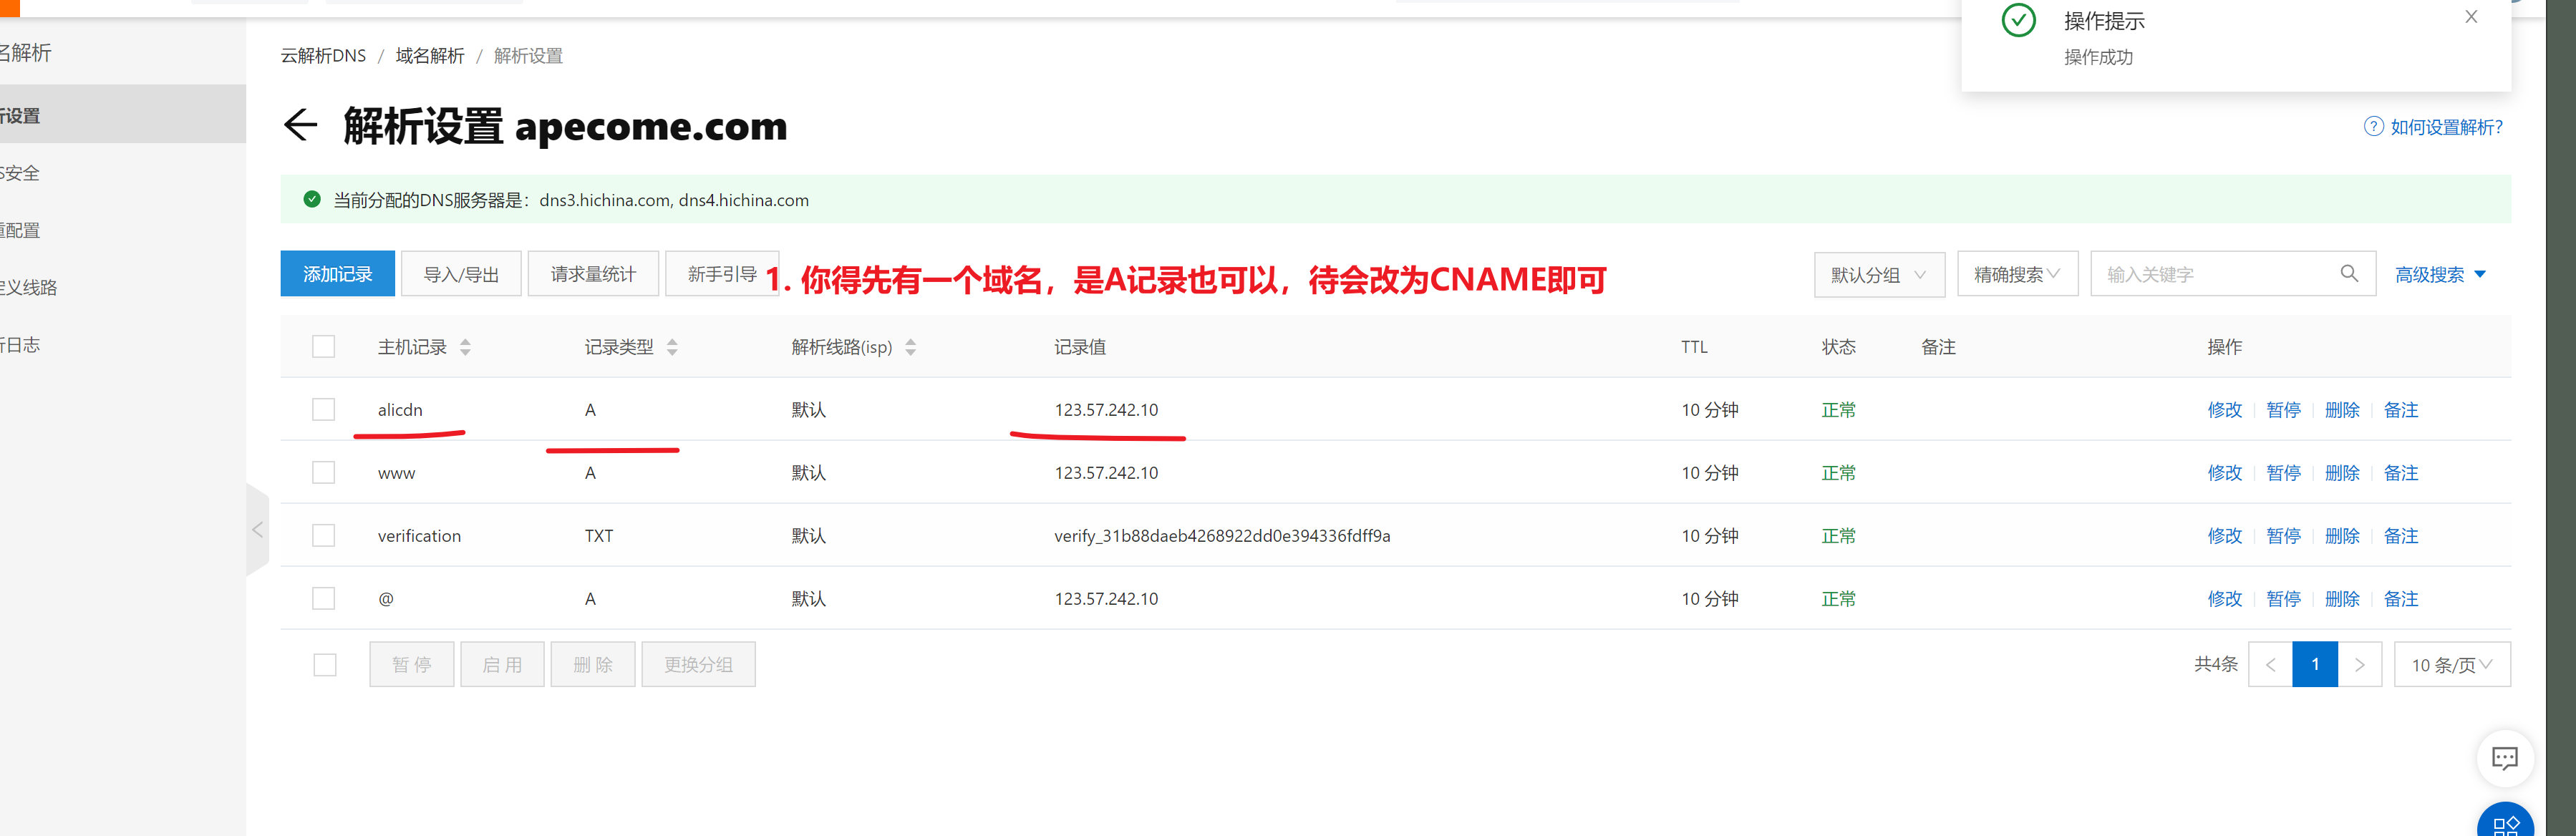Collapse the left sidebar handle
This screenshot has height=836, width=2576.
pyautogui.click(x=258, y=529)
